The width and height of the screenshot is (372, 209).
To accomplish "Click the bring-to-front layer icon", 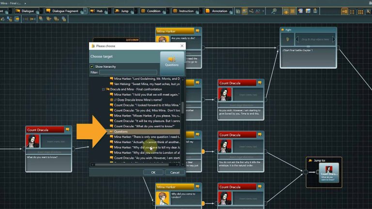I will (x=41, y=19).
